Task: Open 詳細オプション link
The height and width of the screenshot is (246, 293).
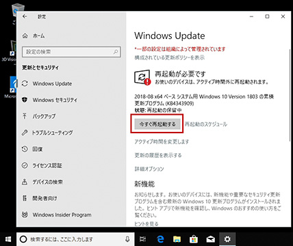Action: click(149, 169)
